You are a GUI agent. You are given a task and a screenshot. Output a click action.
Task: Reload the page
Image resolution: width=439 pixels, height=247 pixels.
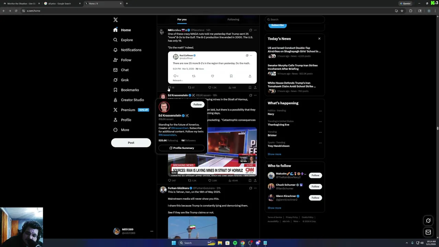tap(16, 11)
